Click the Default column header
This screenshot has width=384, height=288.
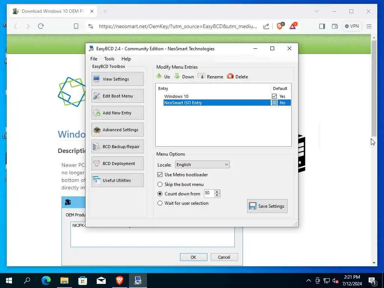280,88
